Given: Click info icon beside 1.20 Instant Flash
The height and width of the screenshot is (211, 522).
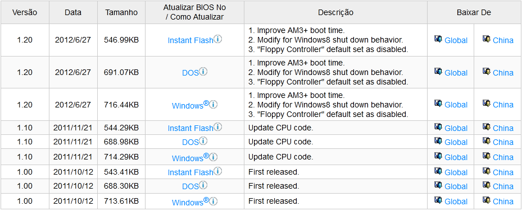Looking at the screenshot, I should pyautogui.click(x=217, y=39).
